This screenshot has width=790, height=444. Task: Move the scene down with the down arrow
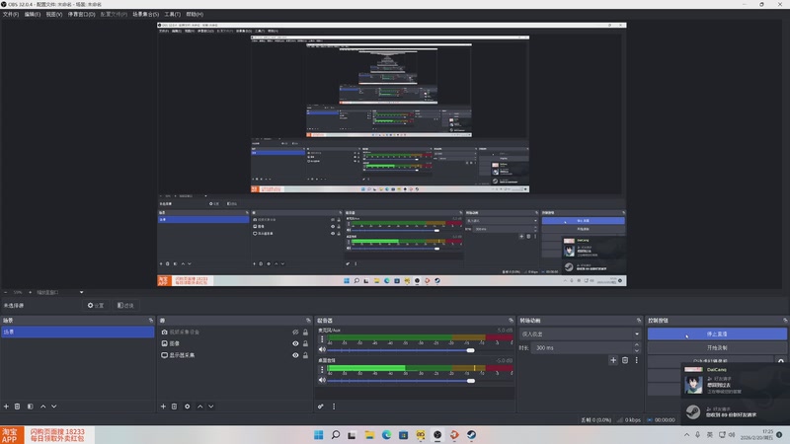(54, 407)
